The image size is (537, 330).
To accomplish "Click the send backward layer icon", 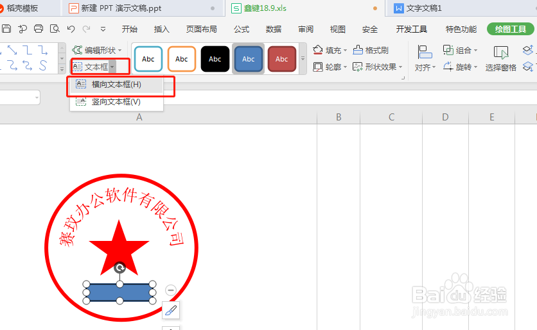I will tap(528, 67).
